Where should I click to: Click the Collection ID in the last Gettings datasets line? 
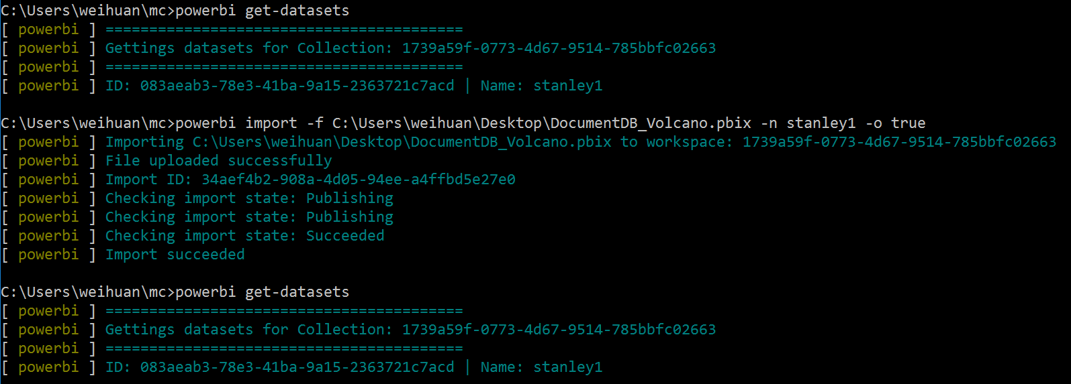(x=559, y=330)
